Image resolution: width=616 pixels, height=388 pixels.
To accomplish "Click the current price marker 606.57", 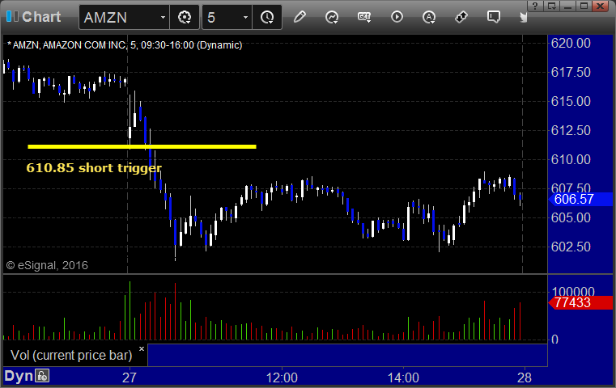I will click(x=580, y=199).
